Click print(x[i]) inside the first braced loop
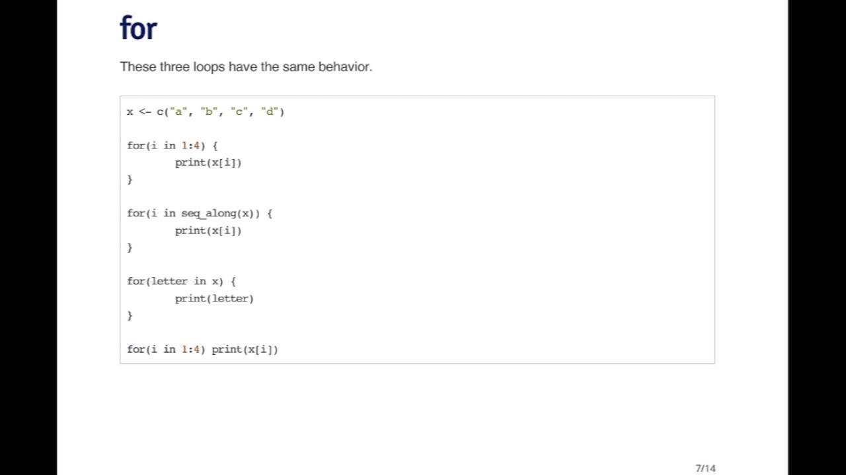The height and width of the screenshot is (475, 846). coord(208,162)
